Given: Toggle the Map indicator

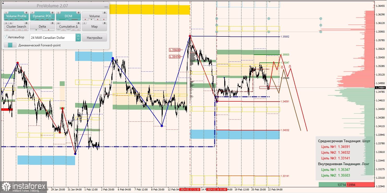Looking at the screenshot, I should (x=94, y=27).
